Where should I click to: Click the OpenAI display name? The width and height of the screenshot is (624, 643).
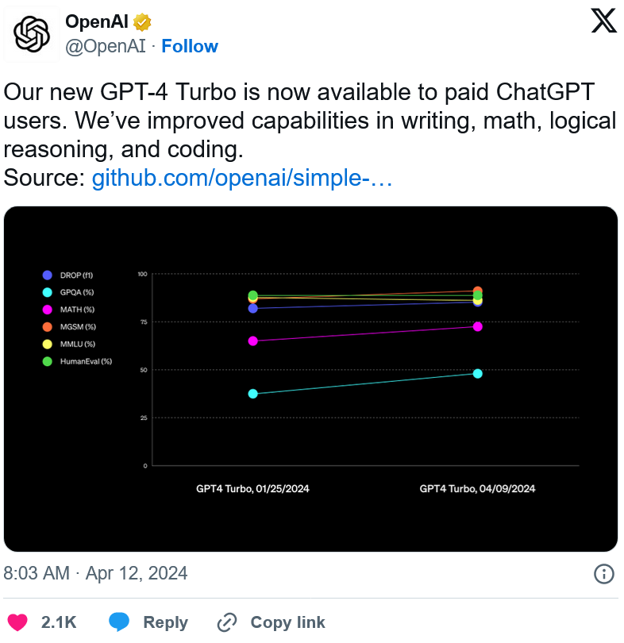pyautogui.click(x=97, y=21)
